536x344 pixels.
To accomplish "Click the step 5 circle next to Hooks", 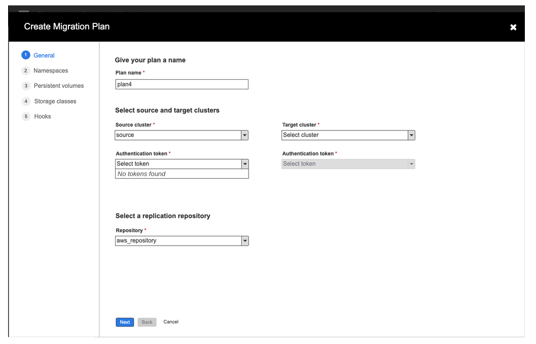I will click(25, 116).
